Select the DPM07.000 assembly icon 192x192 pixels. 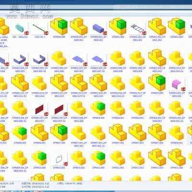59,132
